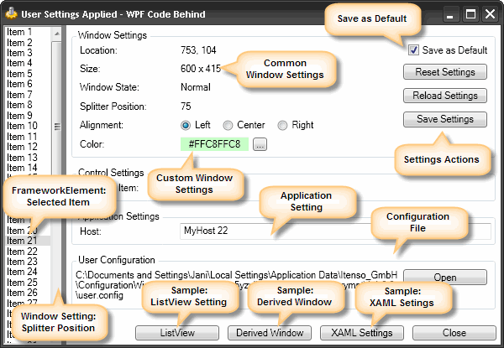
Task: Open the Derived Window sample
Action: click(x=270, y=333)
